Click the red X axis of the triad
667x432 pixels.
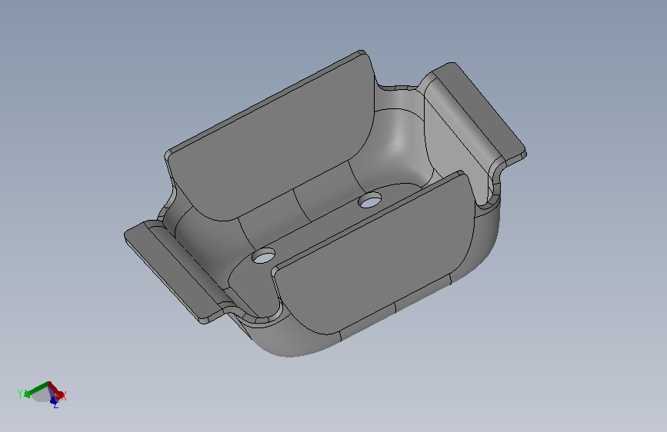coord(56,390)
